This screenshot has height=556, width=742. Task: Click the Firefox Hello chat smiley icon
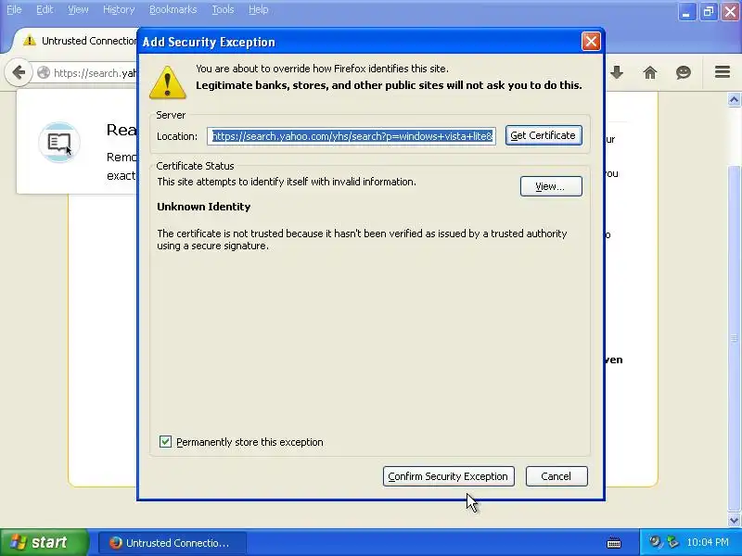684,72
